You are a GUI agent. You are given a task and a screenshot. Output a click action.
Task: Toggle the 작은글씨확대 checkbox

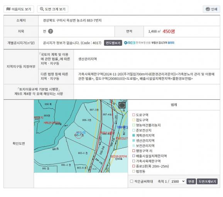point(132,181)
